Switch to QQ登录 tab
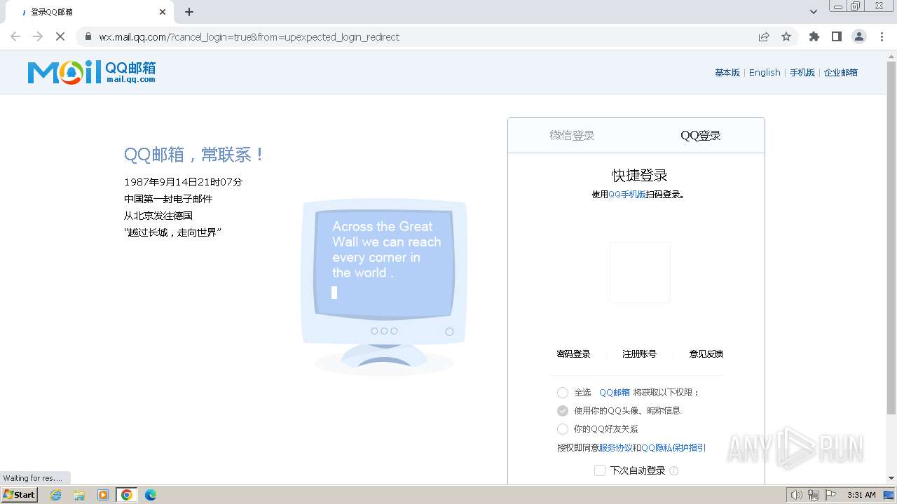 [x=701, y=135]
